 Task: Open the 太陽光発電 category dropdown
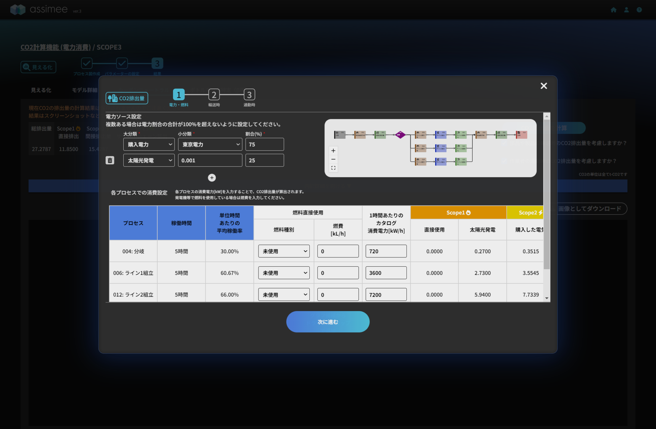click(x=149, y=160)
